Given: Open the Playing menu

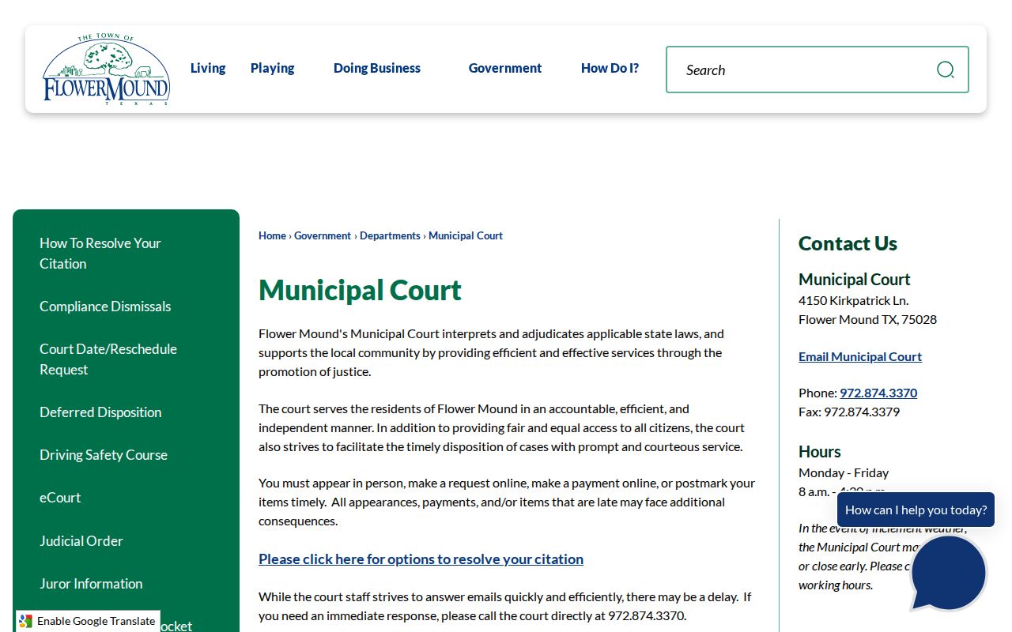Looking at the screenshot, I should [x=272, y=68].
